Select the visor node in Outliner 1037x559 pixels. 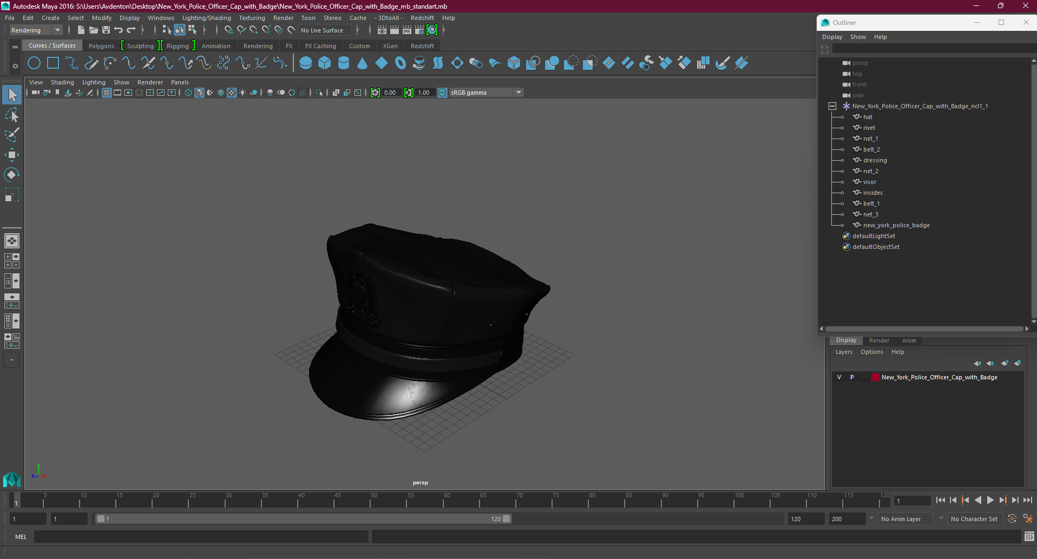869,182
